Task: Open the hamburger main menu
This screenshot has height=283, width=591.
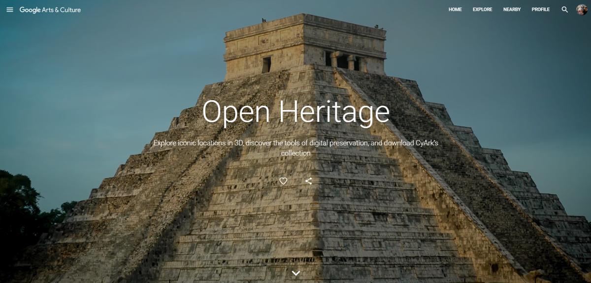Action: pyautogui.click(x=10, y=10)
